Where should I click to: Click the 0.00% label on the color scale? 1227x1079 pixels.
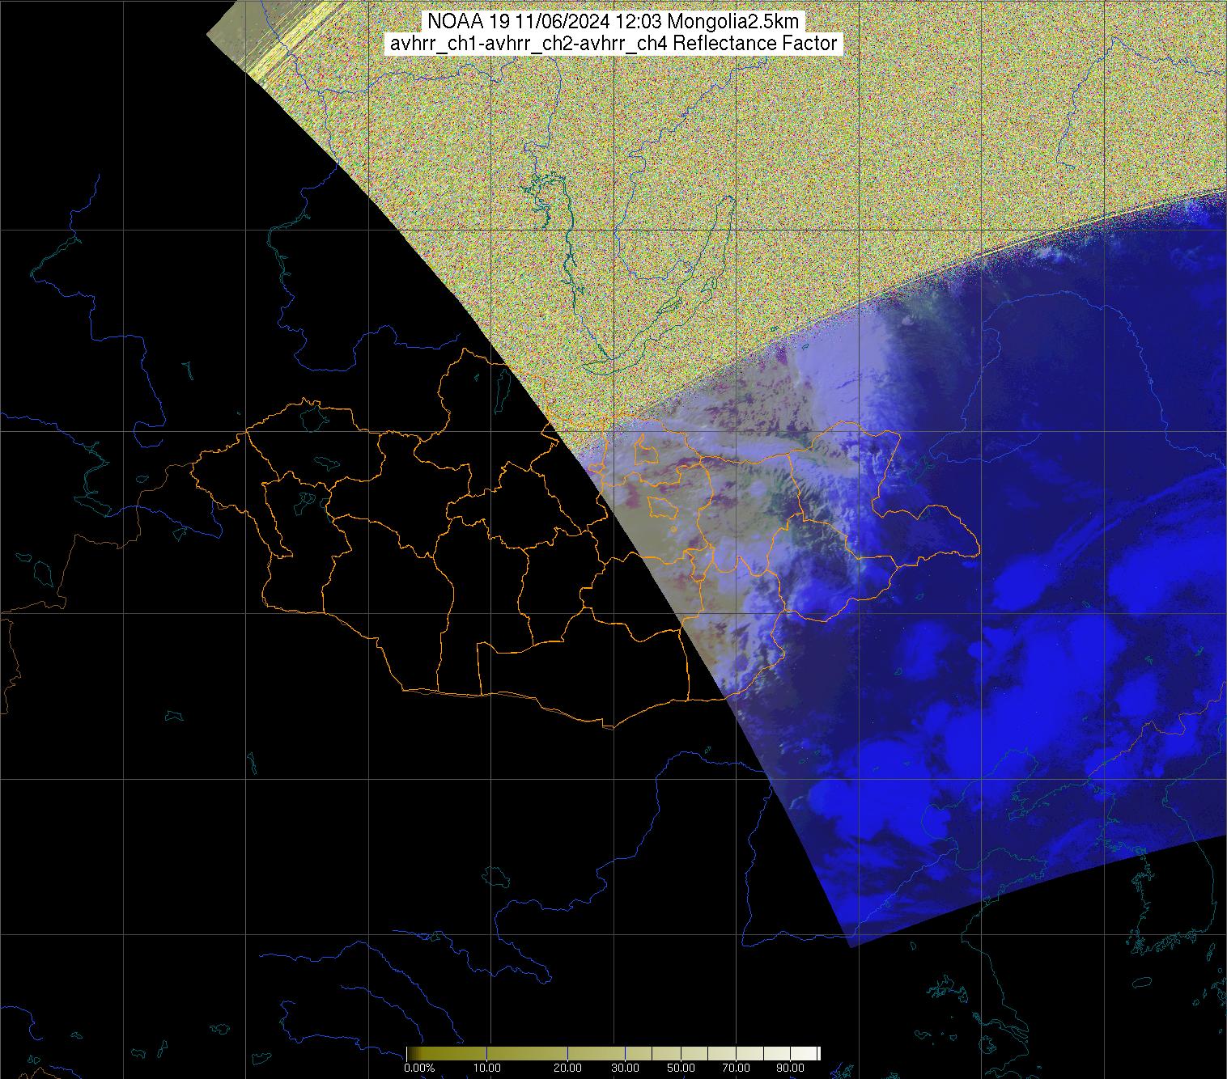419,1068
